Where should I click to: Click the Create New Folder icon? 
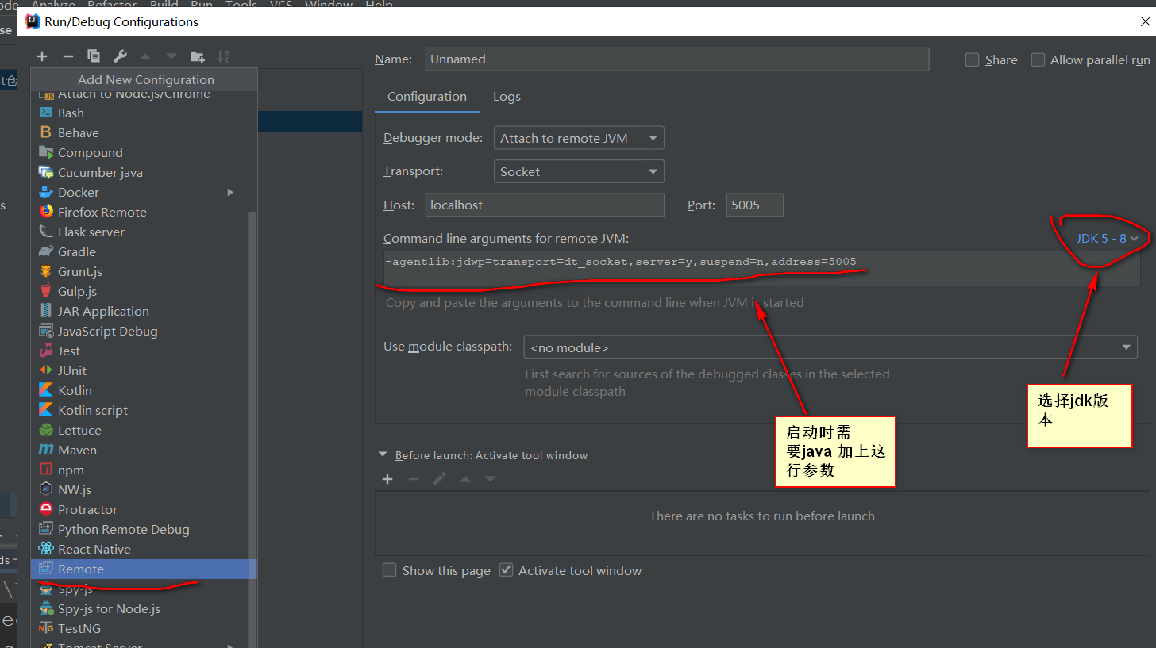198,56
